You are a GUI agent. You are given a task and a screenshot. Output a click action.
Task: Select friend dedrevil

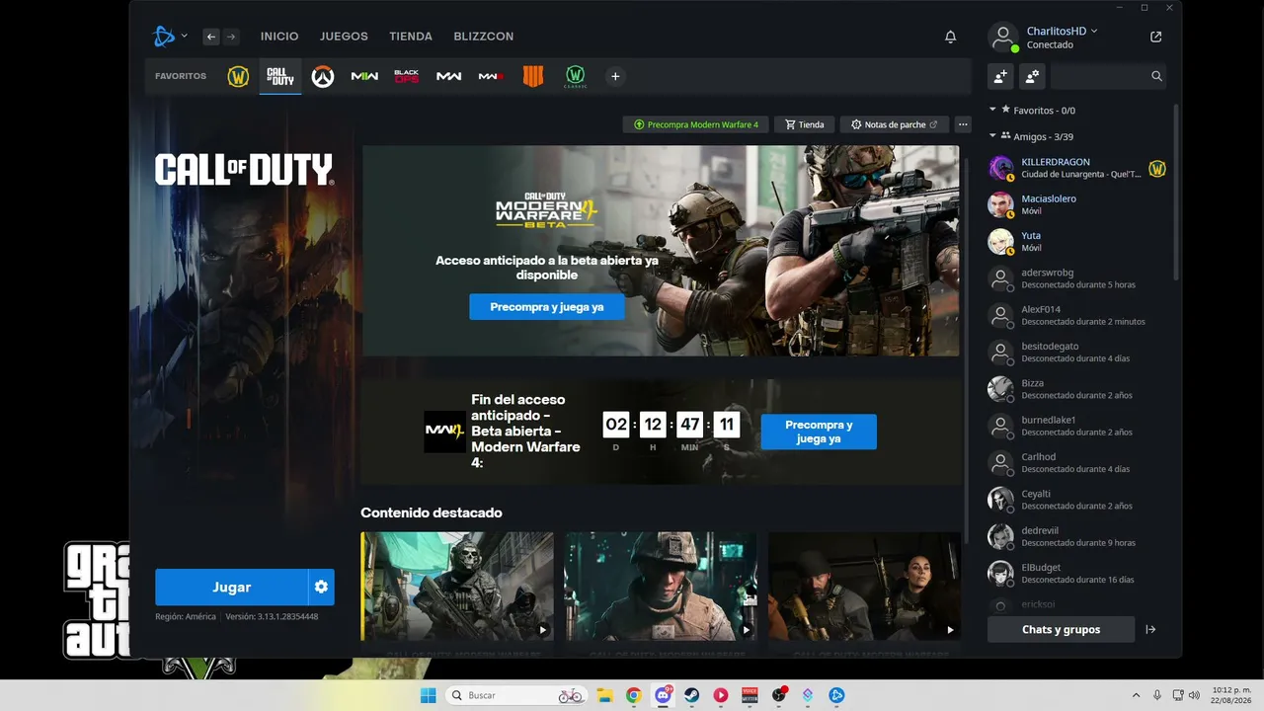pos(1078,536)
